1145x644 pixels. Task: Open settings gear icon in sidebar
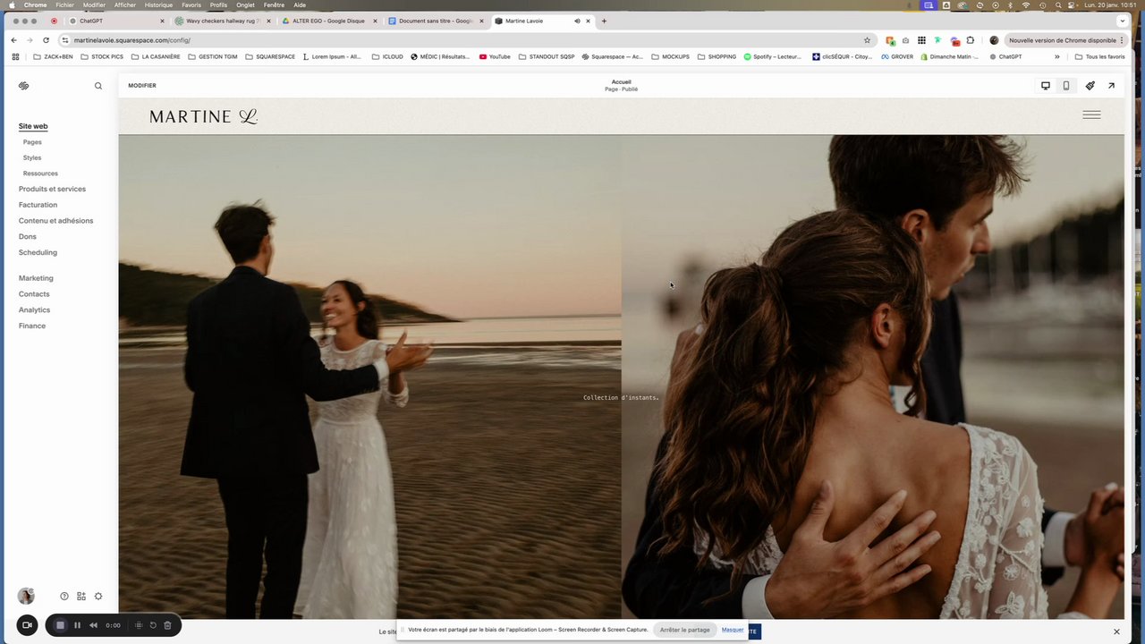[98, 597]
